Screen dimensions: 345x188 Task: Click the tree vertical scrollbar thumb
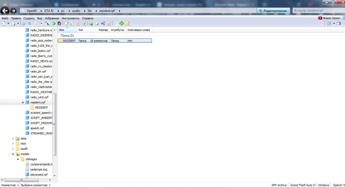[54, 124]
